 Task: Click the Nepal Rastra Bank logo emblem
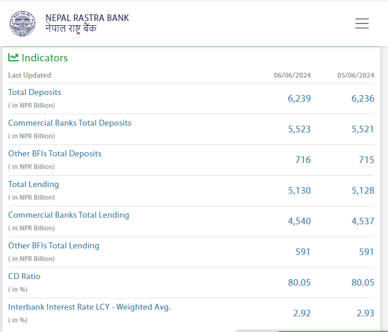[22, 23]
